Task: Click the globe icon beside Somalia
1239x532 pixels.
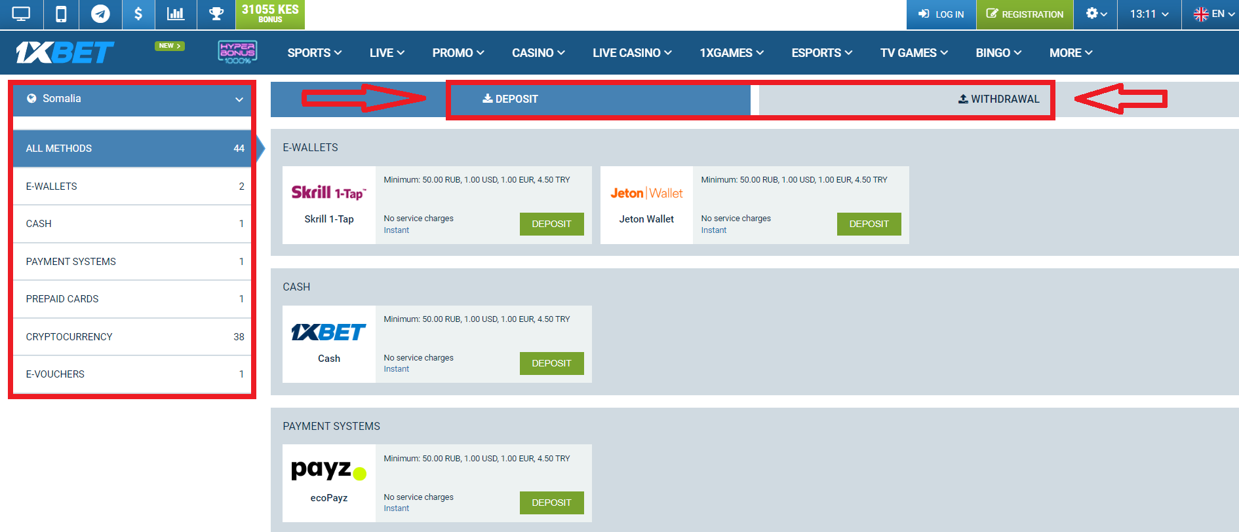Action: (31, 99)
